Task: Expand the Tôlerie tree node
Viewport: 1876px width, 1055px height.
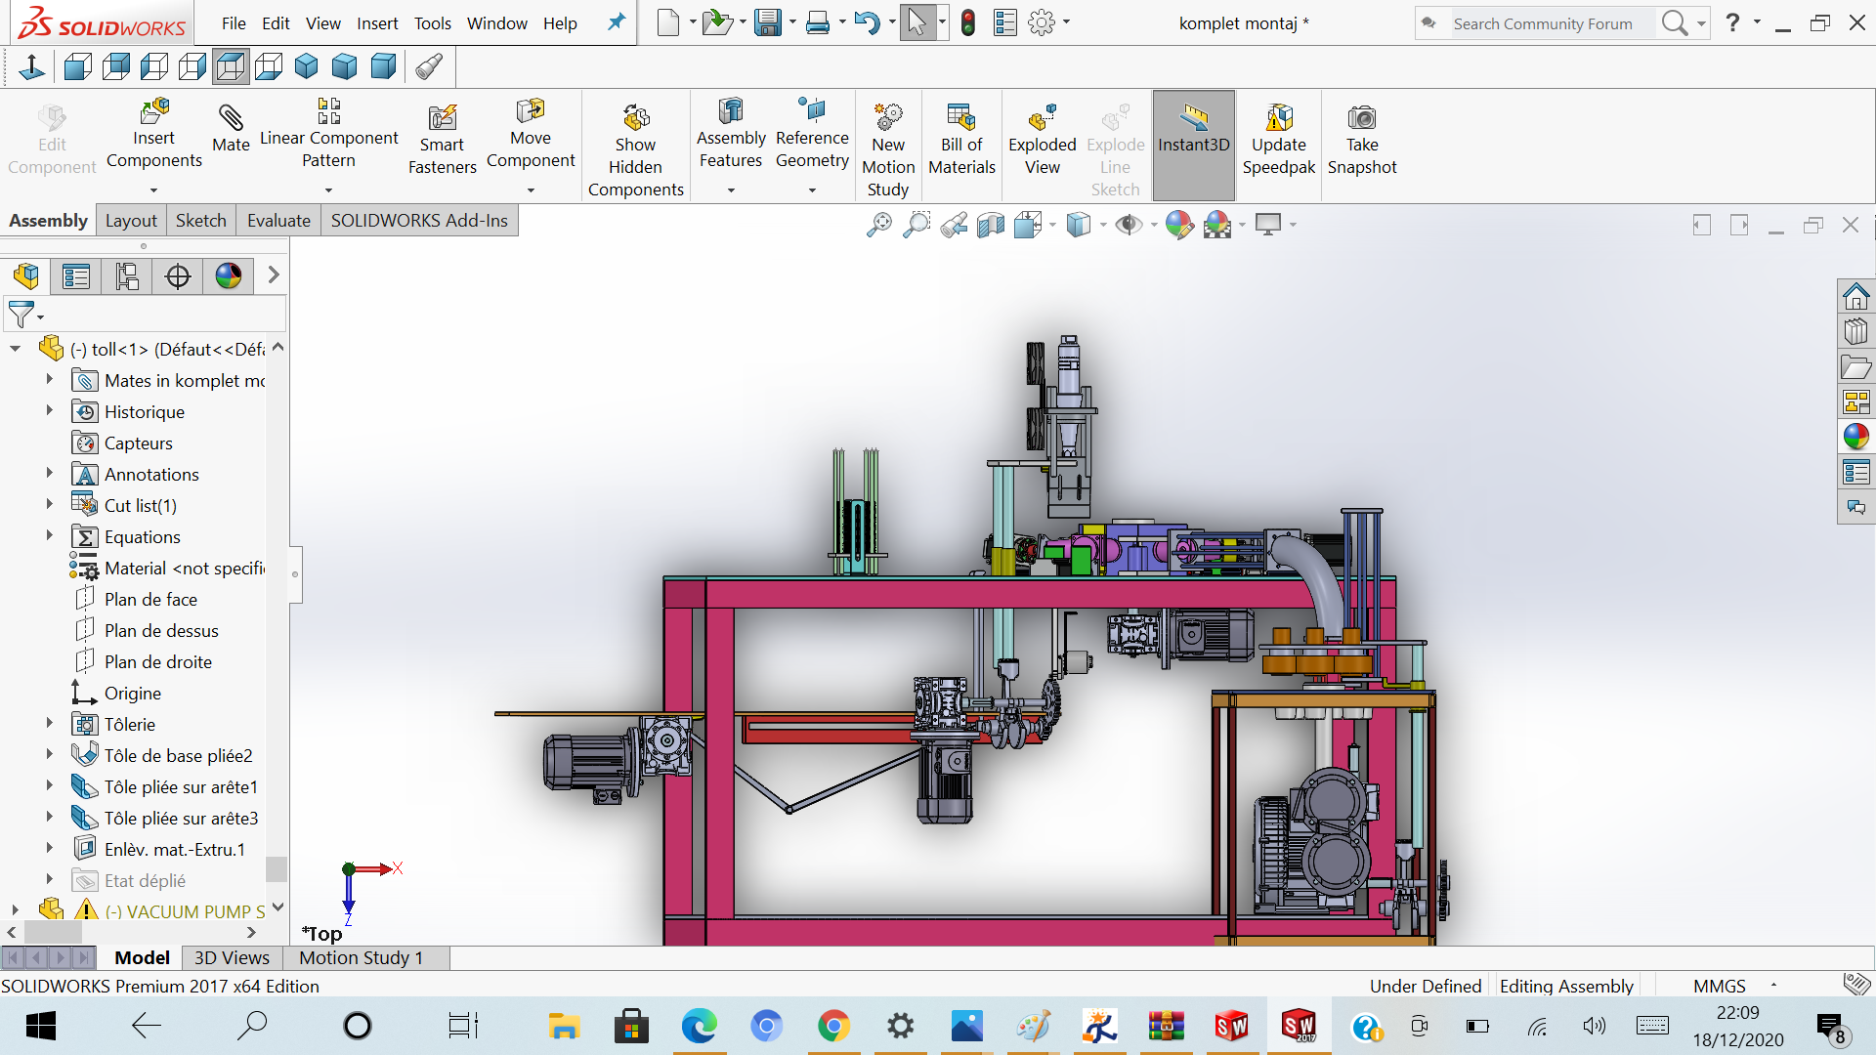Action: tap(49, 724)
